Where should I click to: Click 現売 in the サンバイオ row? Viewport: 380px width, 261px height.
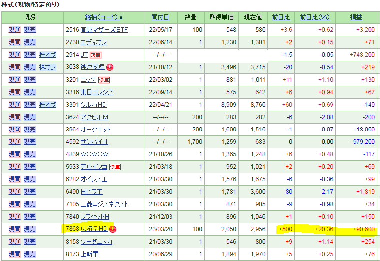click(30, 142)
